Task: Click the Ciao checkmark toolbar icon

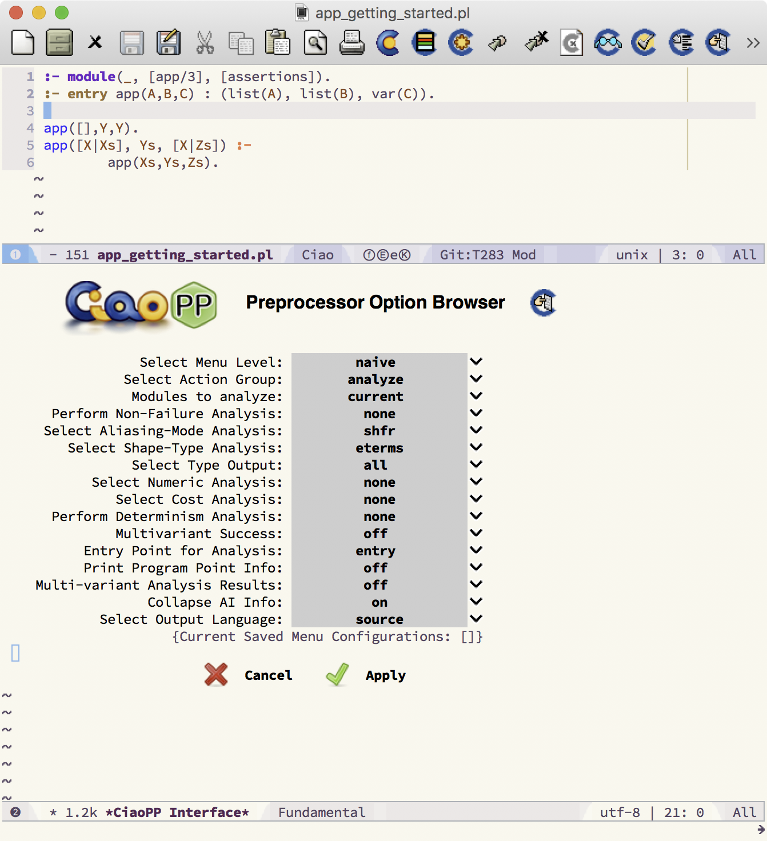Action: coord(645,43)
